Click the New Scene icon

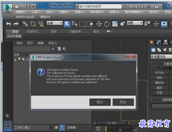17,6
